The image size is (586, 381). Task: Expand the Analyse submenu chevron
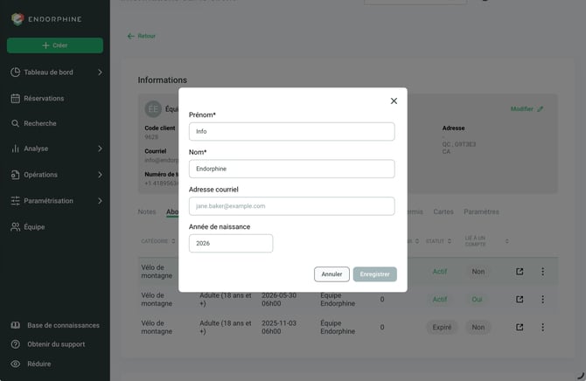point(100,149)
